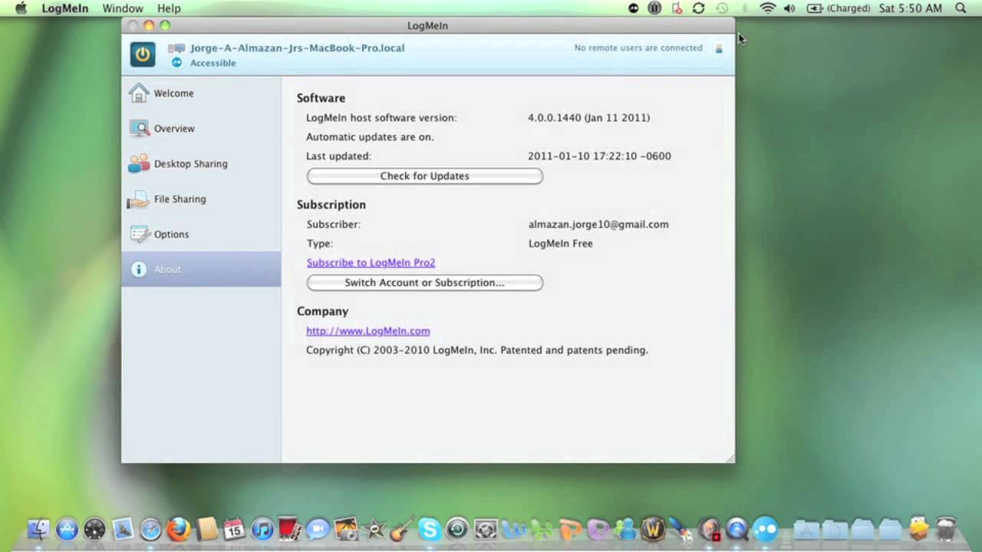Launch Safari from the dock
Image resolution: width=982 pixels, height=552 pixels.
pos(150,529)
